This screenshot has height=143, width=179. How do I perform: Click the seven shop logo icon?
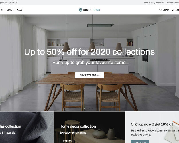tap(80, 10)
